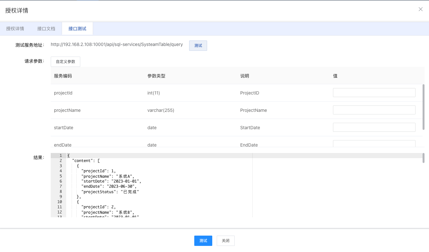This screenshot has height=252, width=429.
Task: Switch to the 授权详情 tab
Action: coord(15,29)
